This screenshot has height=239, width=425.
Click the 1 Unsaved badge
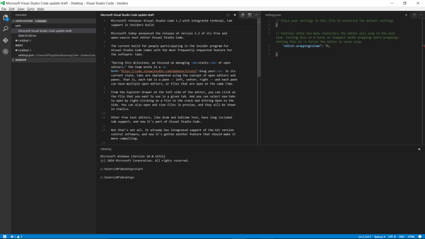click(41, 21)
